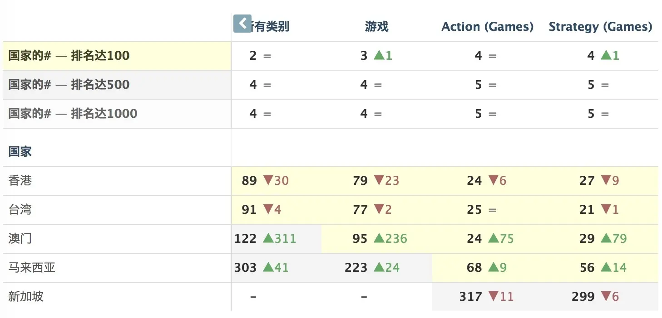Open the Strategy (Games) column header
Viewport: 662px width, 318px height.
[x=600, y=27]
